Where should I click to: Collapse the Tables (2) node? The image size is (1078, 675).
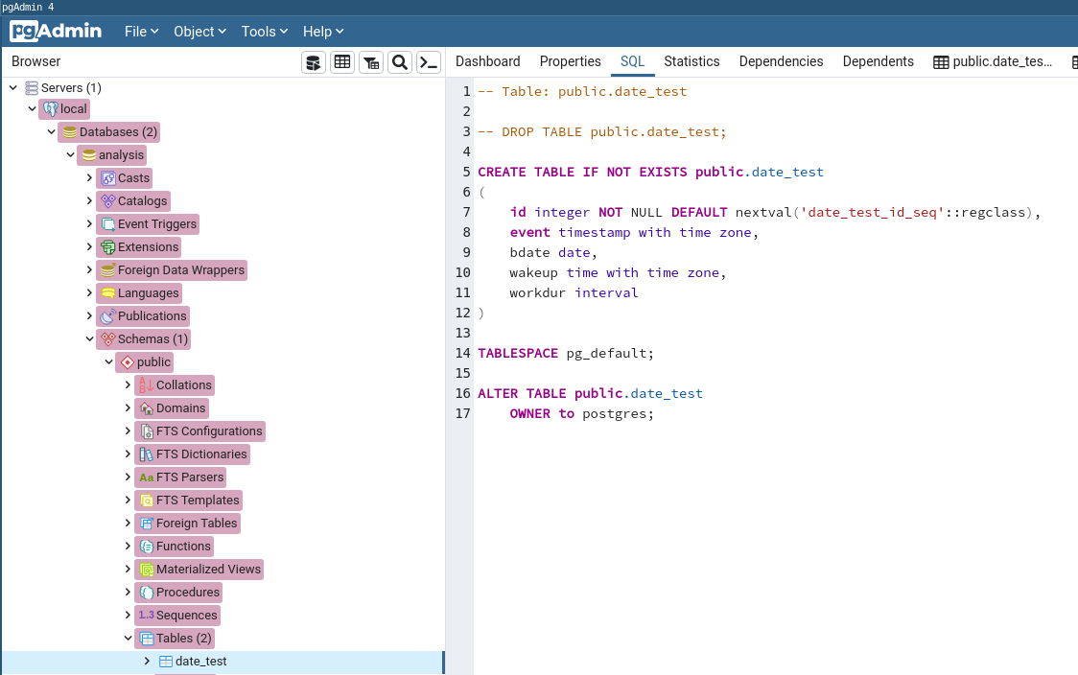[x=128, y=639]
